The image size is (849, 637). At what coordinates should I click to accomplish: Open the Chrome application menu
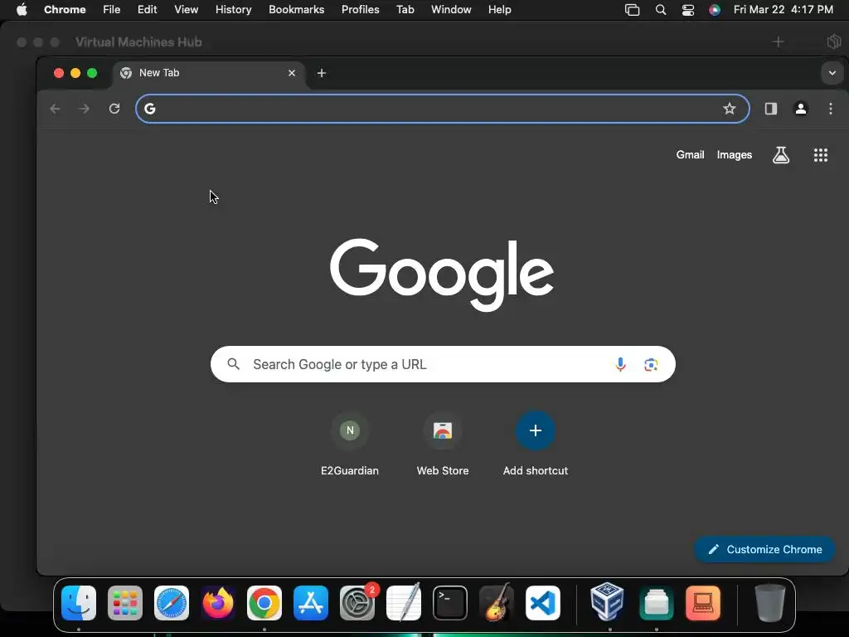[65, 10]
